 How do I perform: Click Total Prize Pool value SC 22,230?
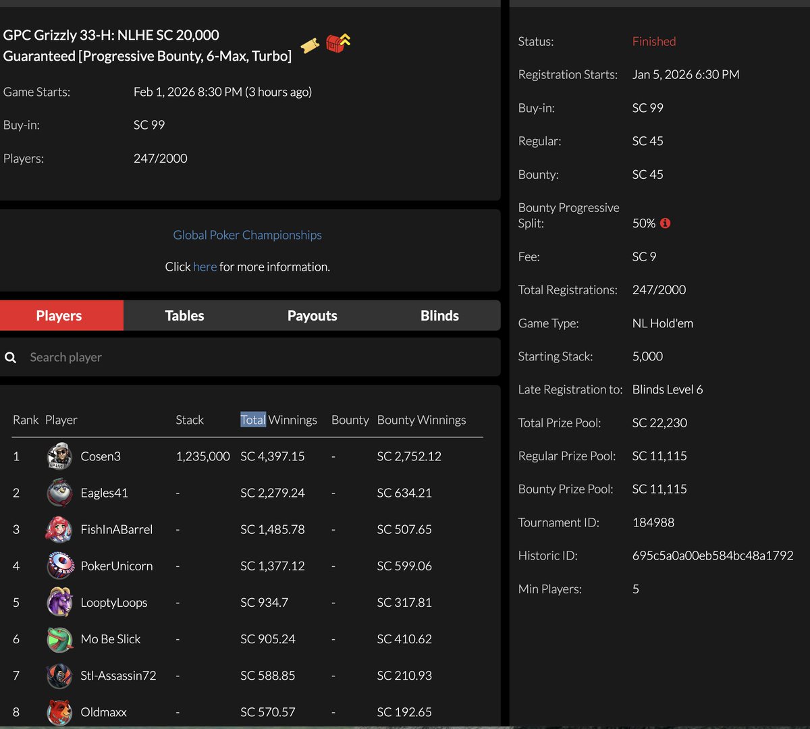click(x=659, y=423)
